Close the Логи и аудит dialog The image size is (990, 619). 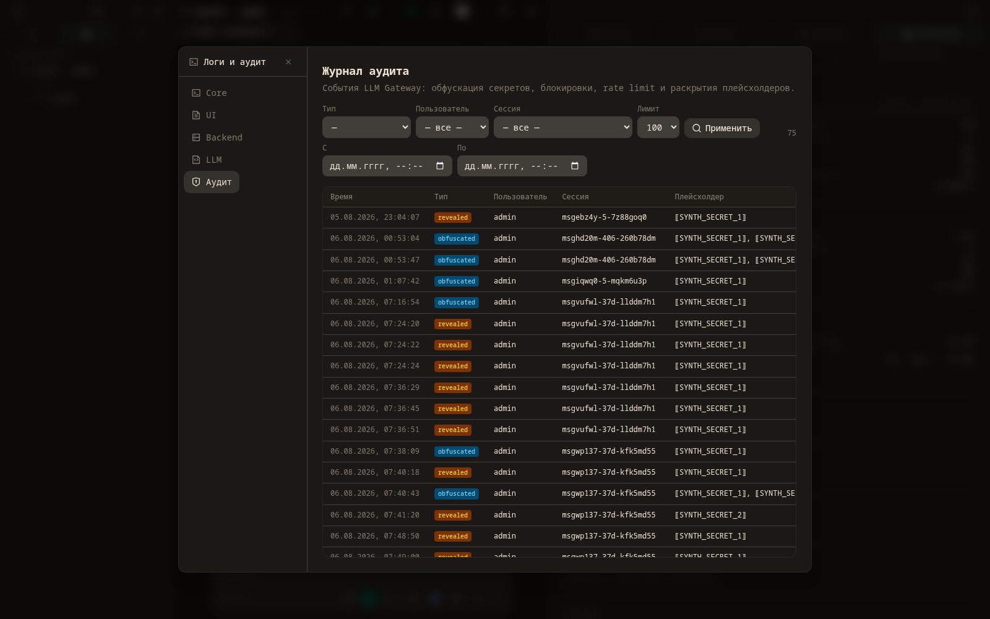[x=288, y=62]
